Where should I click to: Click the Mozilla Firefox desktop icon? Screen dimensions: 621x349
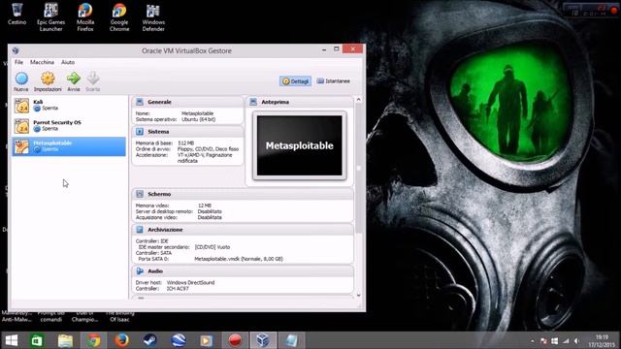coord(85,17)
